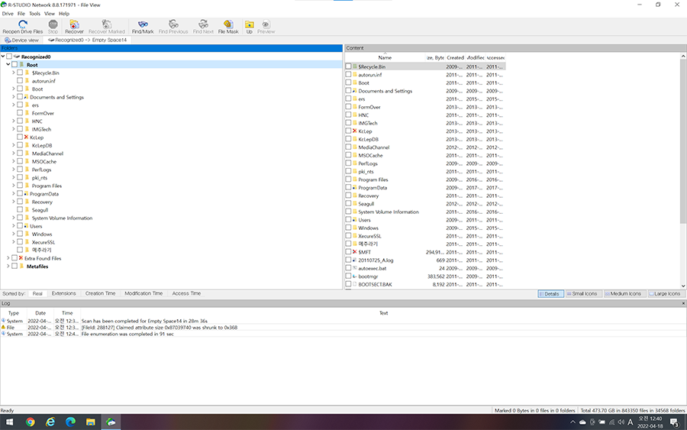Expand Documents and Settings tree node
The image size is (687, 430).
14,97
